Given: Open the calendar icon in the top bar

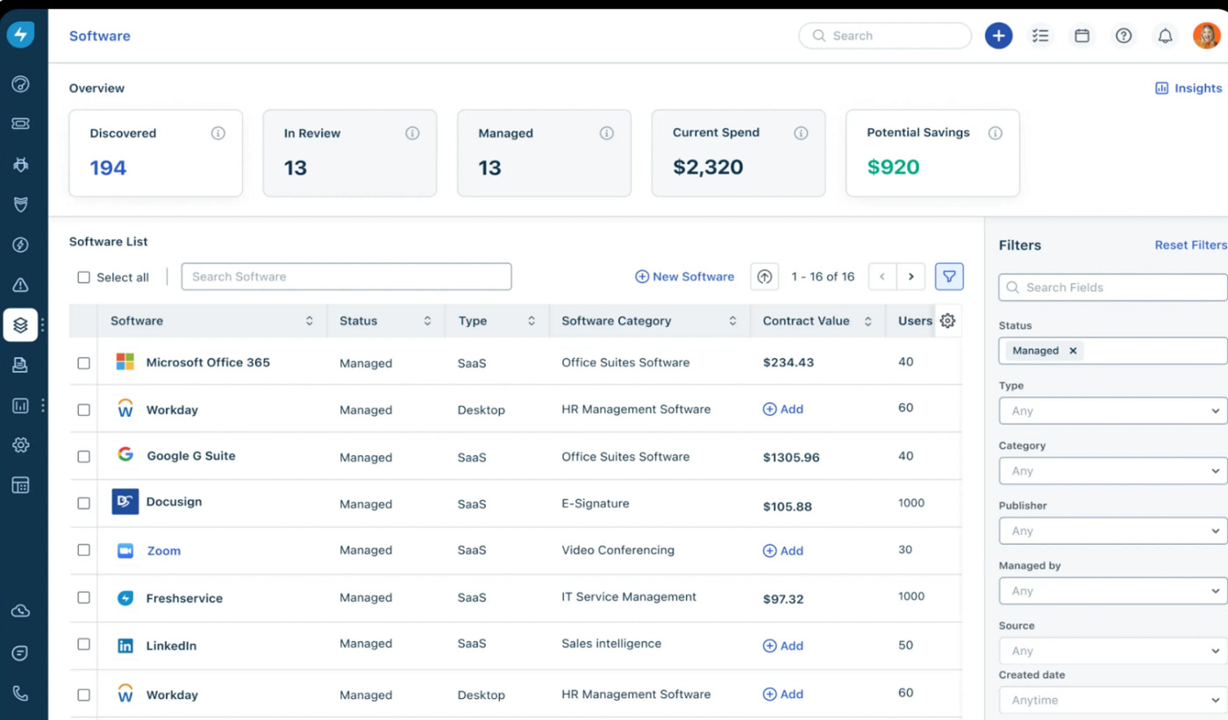Looking at the screenshot, I should click(x=1082, y=35).
